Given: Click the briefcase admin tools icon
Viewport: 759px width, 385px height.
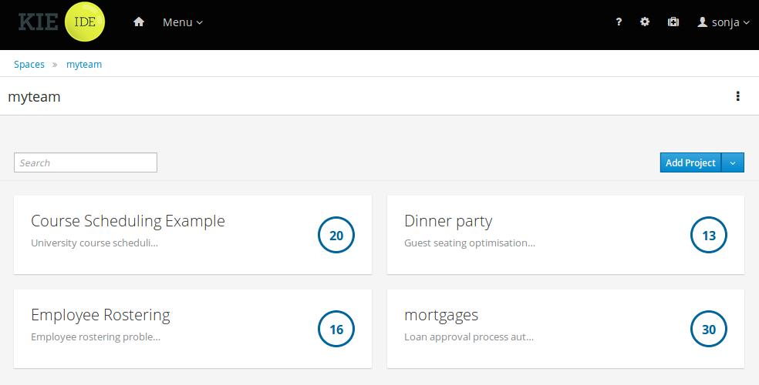Looking at the screenshot, I should click(673, 22).
